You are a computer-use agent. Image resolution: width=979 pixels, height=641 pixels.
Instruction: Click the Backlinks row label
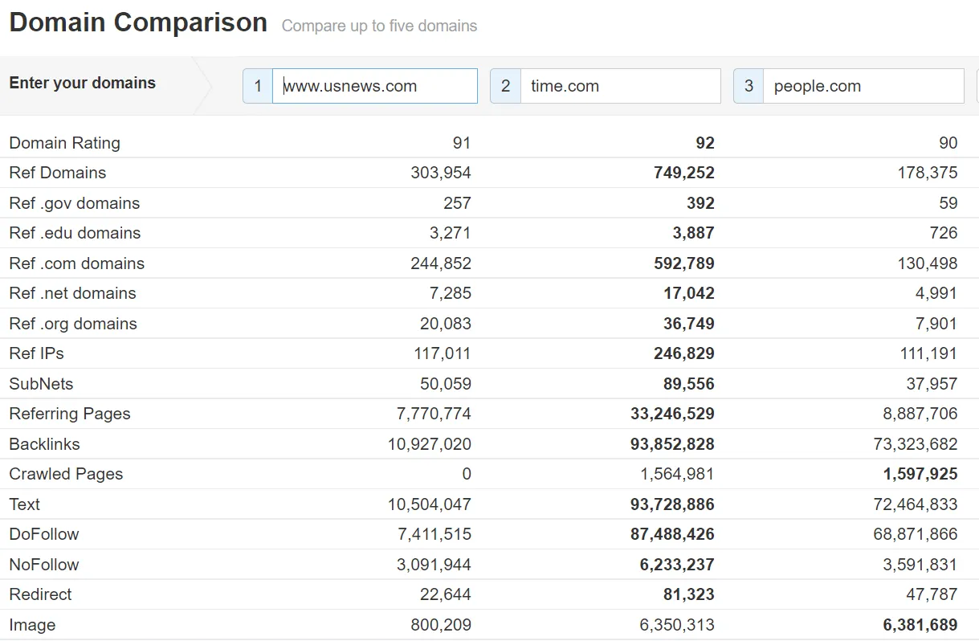44,444
